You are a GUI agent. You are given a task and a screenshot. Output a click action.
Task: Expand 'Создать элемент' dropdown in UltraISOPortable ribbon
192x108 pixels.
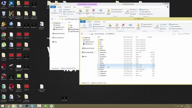[123, 10]
